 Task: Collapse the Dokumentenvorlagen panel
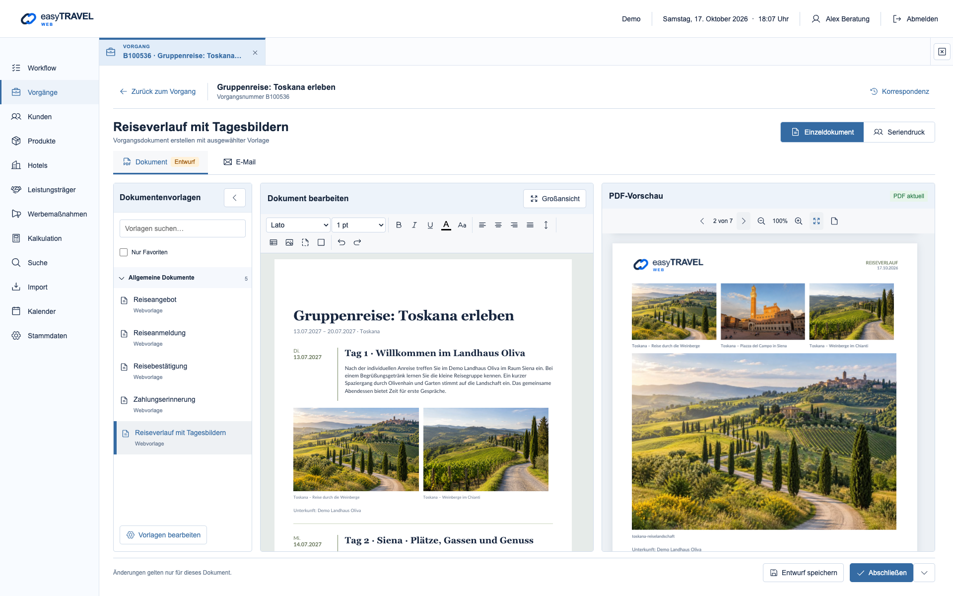(x=235, y=198)
